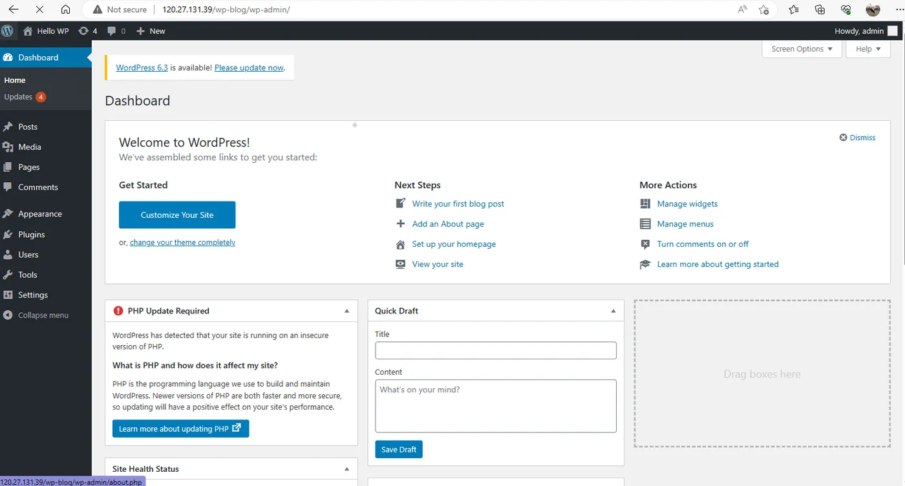Select Home submenu under Dashboard

pos(15,80)
